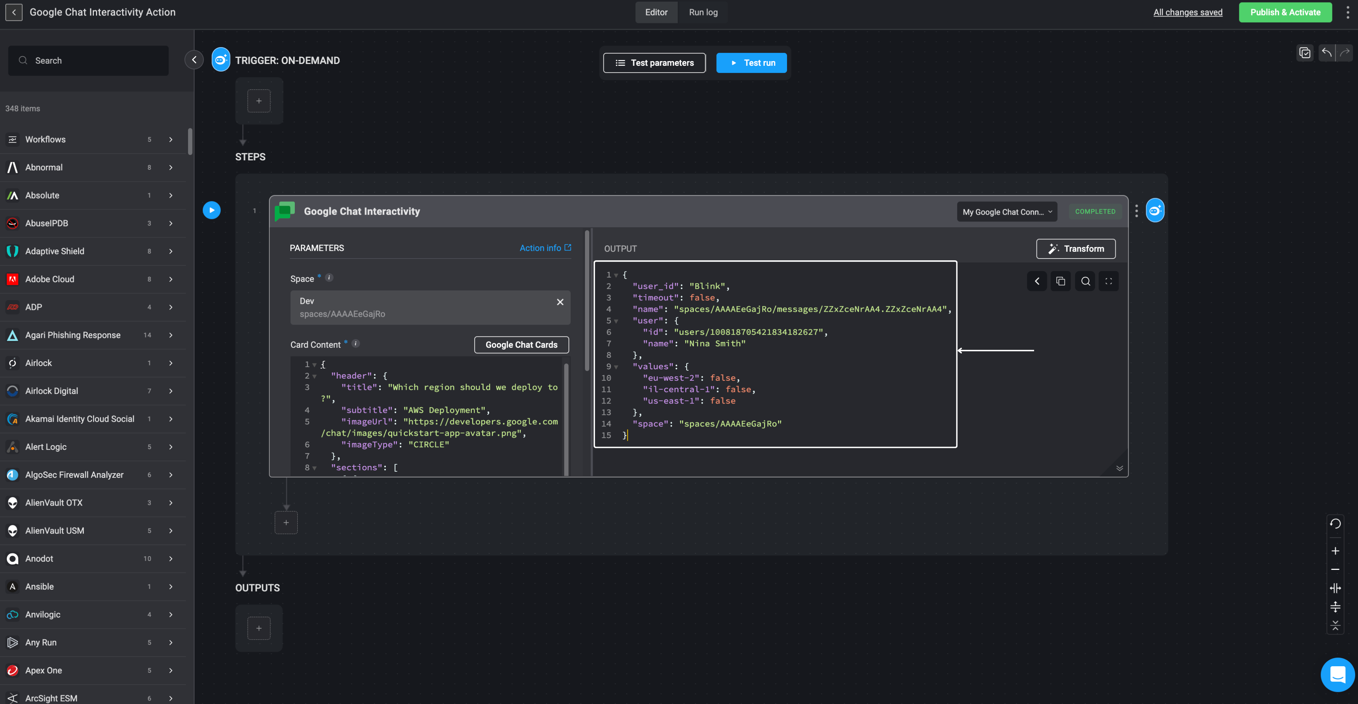Select the Any Run item

click(93, 642)
